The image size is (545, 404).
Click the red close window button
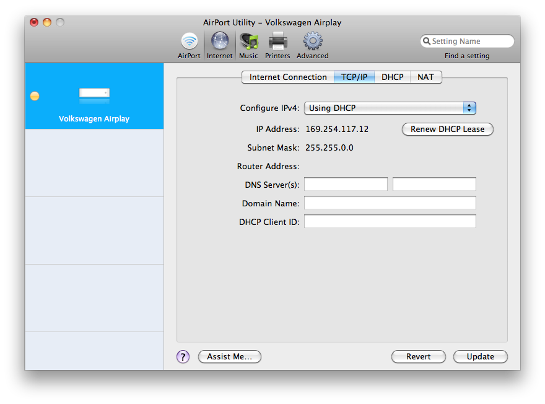pos(34,22)
